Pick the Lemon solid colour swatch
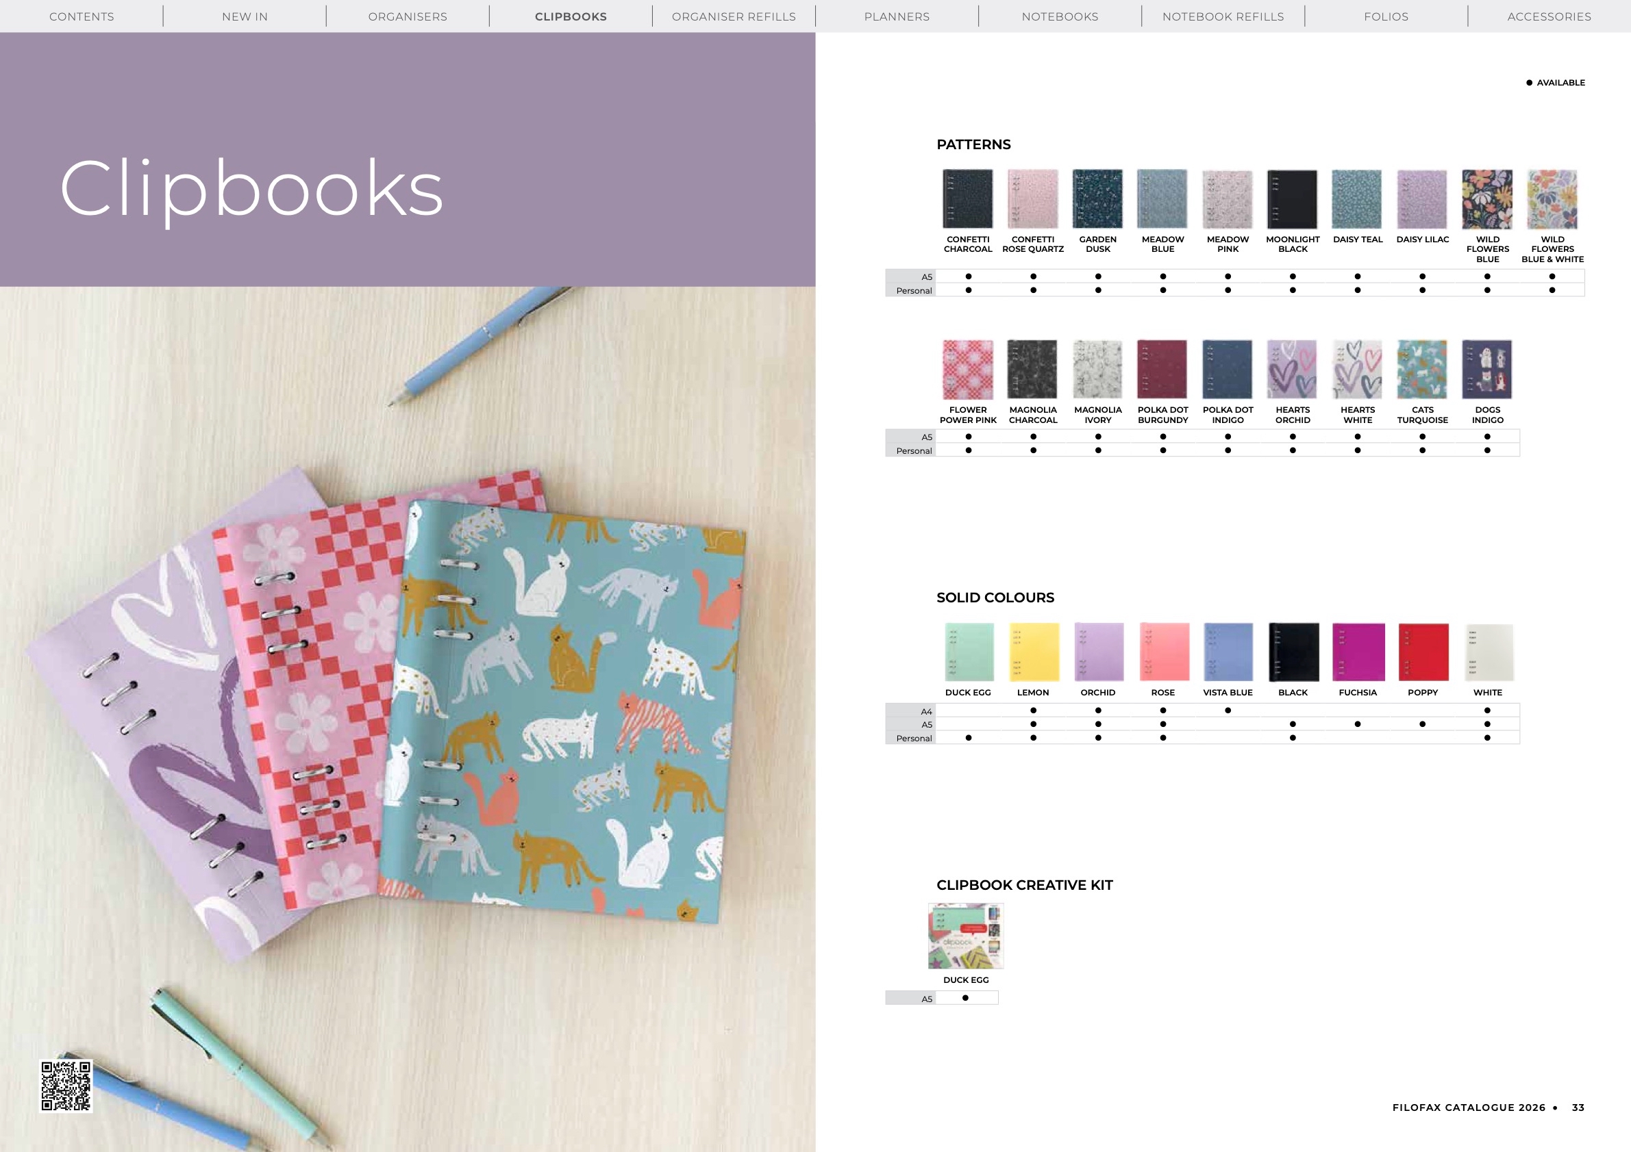1631x1152 pixels. tap(1034, 652)
